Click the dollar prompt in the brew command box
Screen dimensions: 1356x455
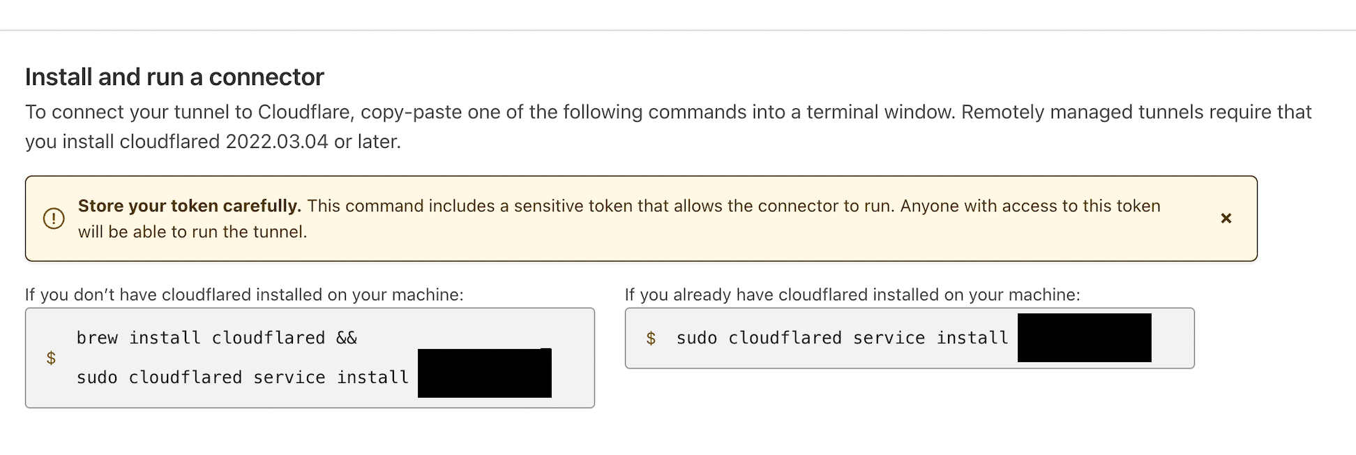51,358
